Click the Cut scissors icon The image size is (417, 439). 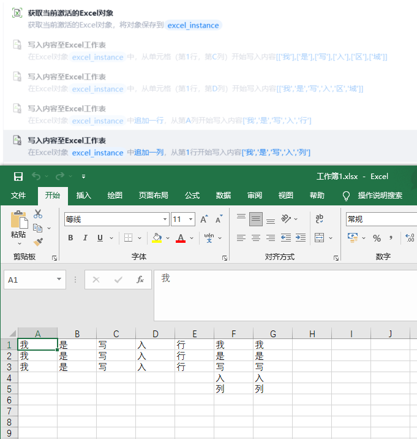(x=38, y=214)
